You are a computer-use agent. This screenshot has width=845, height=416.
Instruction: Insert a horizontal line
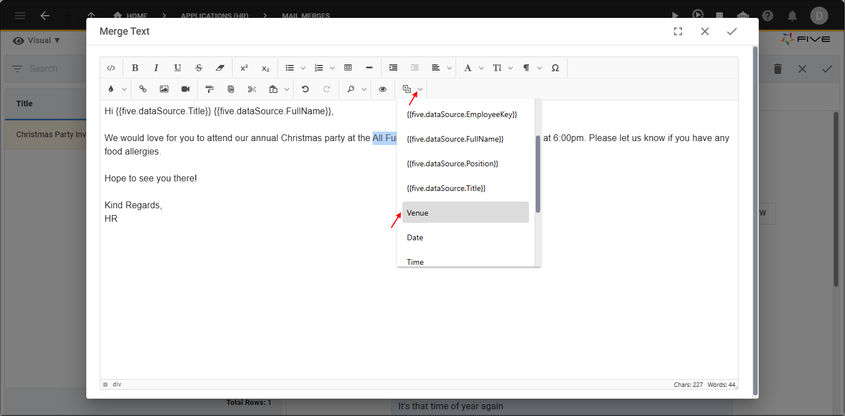[369, 68]
